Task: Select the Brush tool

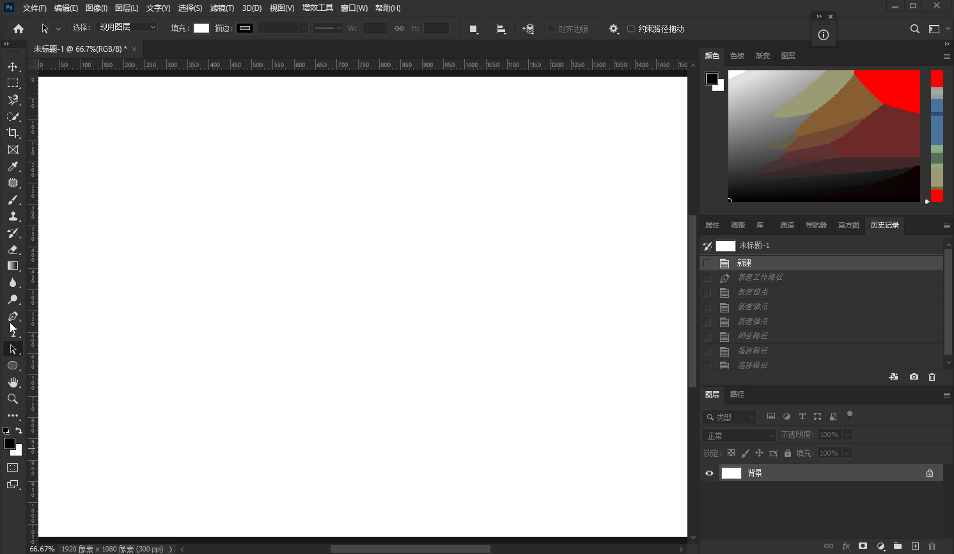Action: (13, 199)
